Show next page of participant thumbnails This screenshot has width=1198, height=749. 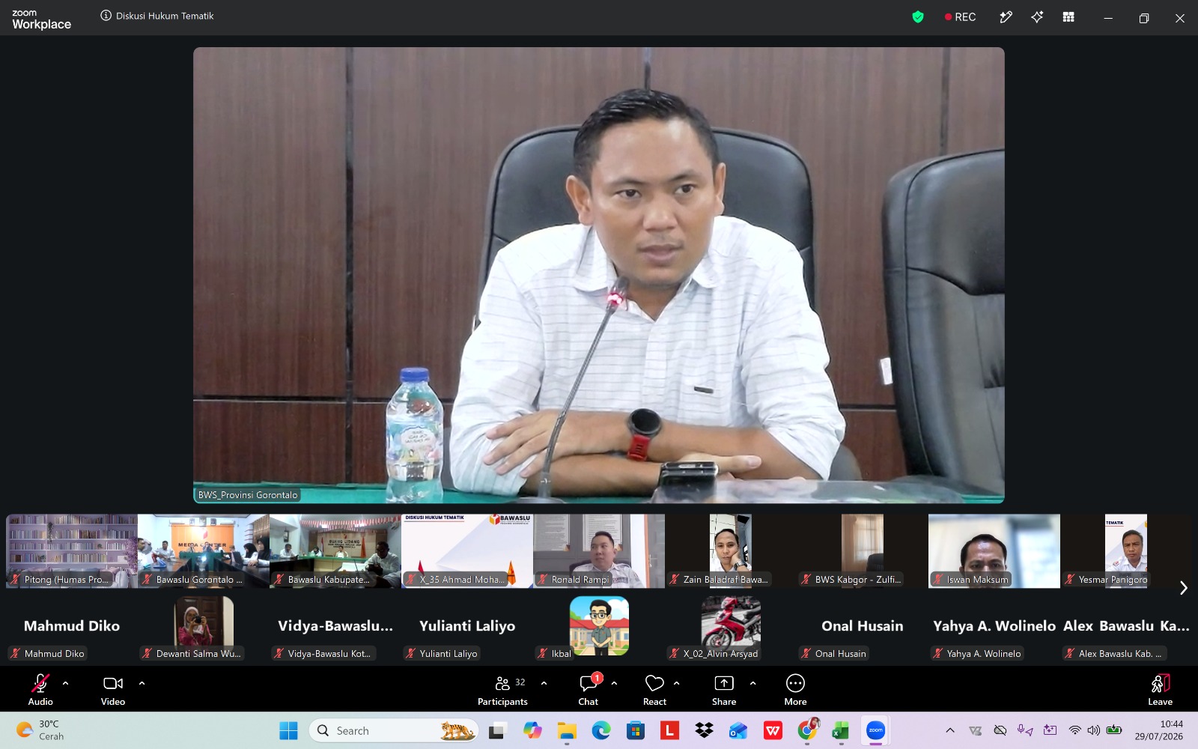coord(1184,588)
